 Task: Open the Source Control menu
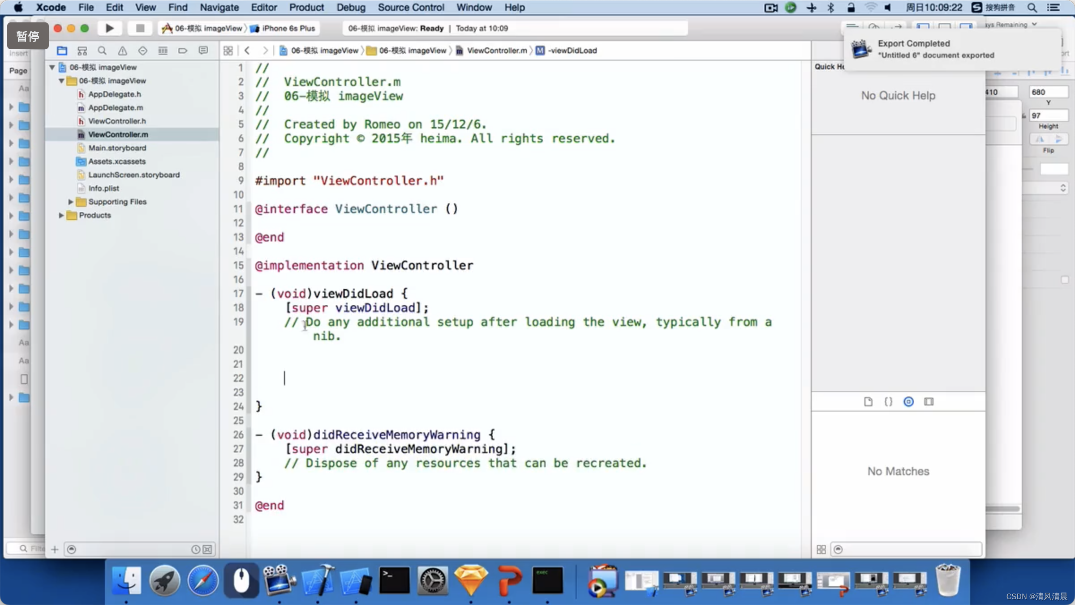[411, 8]
